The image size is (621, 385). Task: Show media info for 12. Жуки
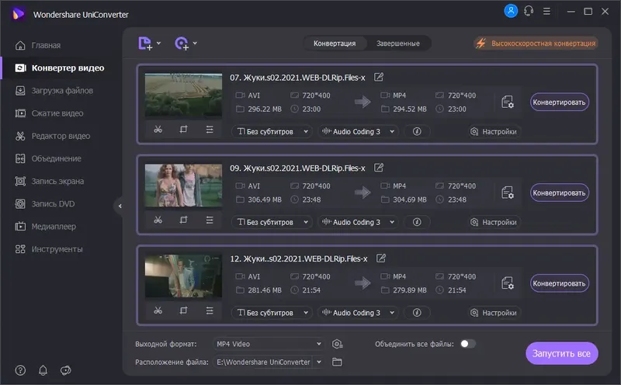click(x=417, y=313)
